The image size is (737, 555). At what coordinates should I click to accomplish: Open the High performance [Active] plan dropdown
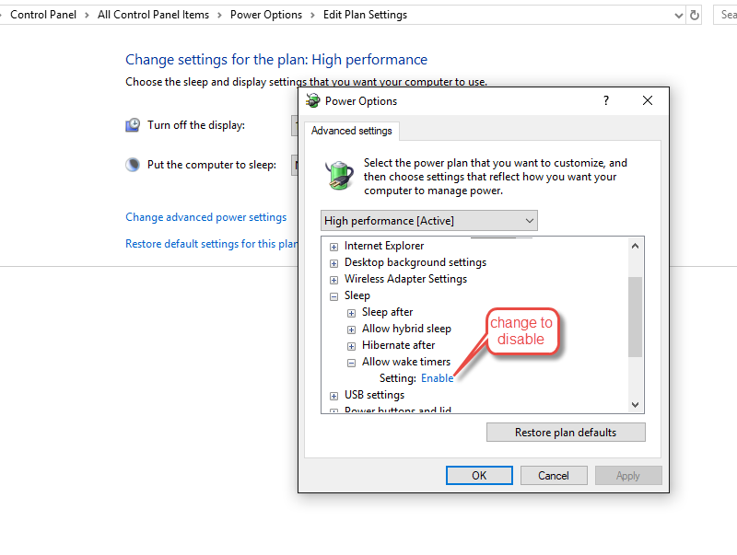click(429, 221)
